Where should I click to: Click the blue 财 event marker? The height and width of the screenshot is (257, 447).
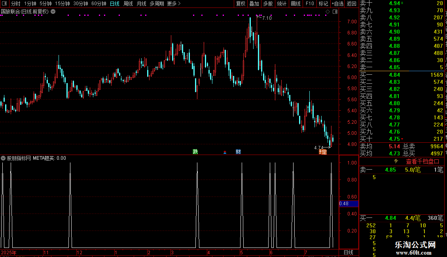point(238,151)
